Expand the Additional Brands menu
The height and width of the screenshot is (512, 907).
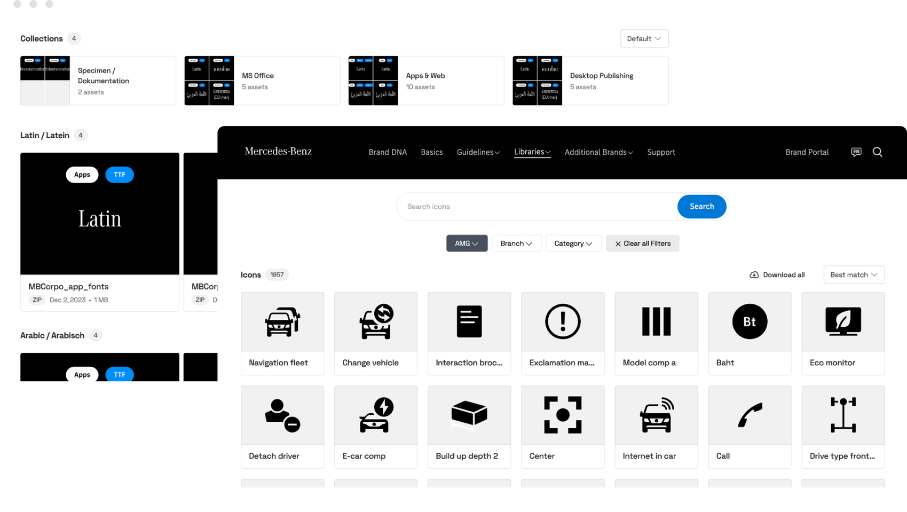598,152
